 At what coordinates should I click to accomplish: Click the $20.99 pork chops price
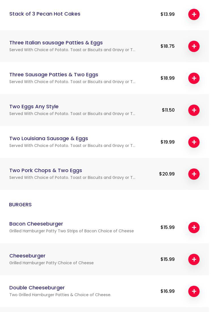click(167, 174)
